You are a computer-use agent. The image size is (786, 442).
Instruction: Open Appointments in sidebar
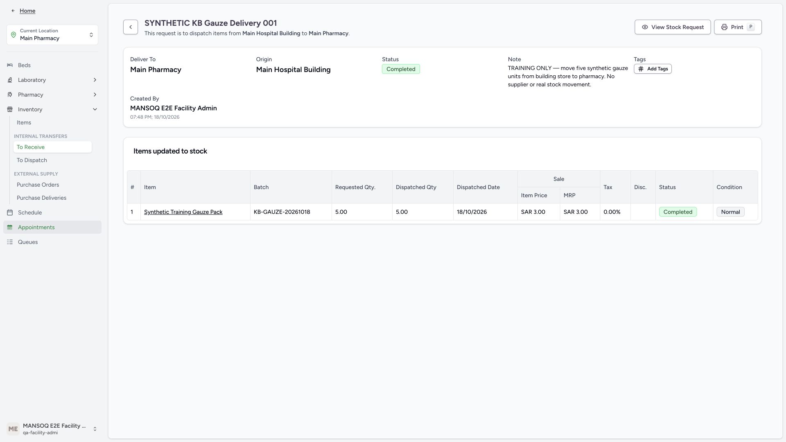(x=52, y=227)
